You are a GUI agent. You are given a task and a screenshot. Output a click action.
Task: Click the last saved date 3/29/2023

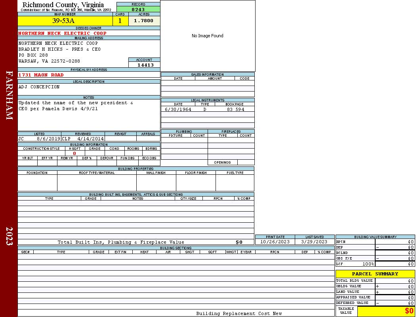(x=314, y=242)
